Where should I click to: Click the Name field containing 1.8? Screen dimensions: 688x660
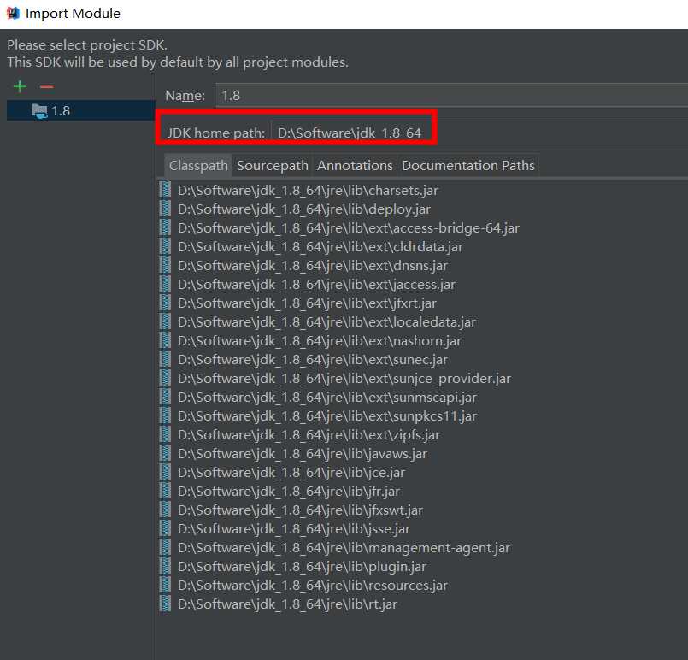point(450,96)
